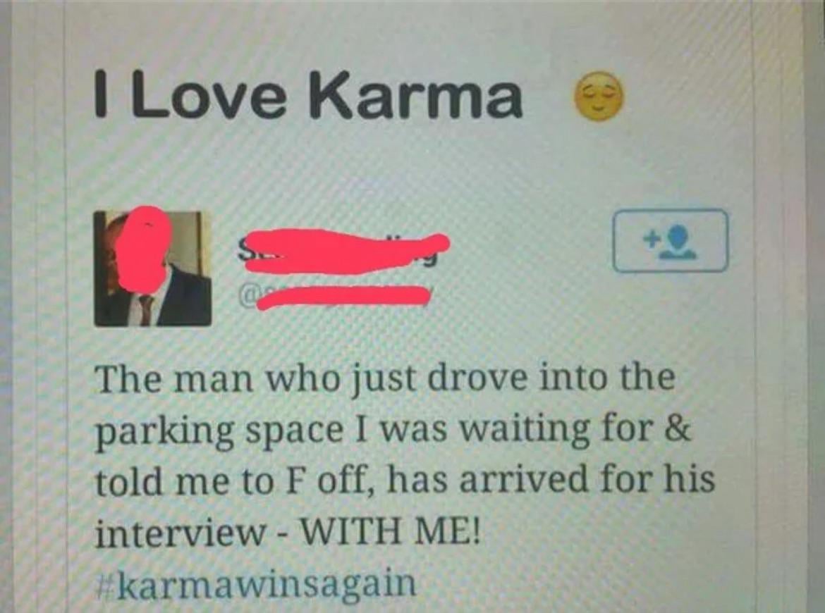Click the hash symbol before karmawinsagain
This screenshot has height=613, width=825.
(109, 584)
